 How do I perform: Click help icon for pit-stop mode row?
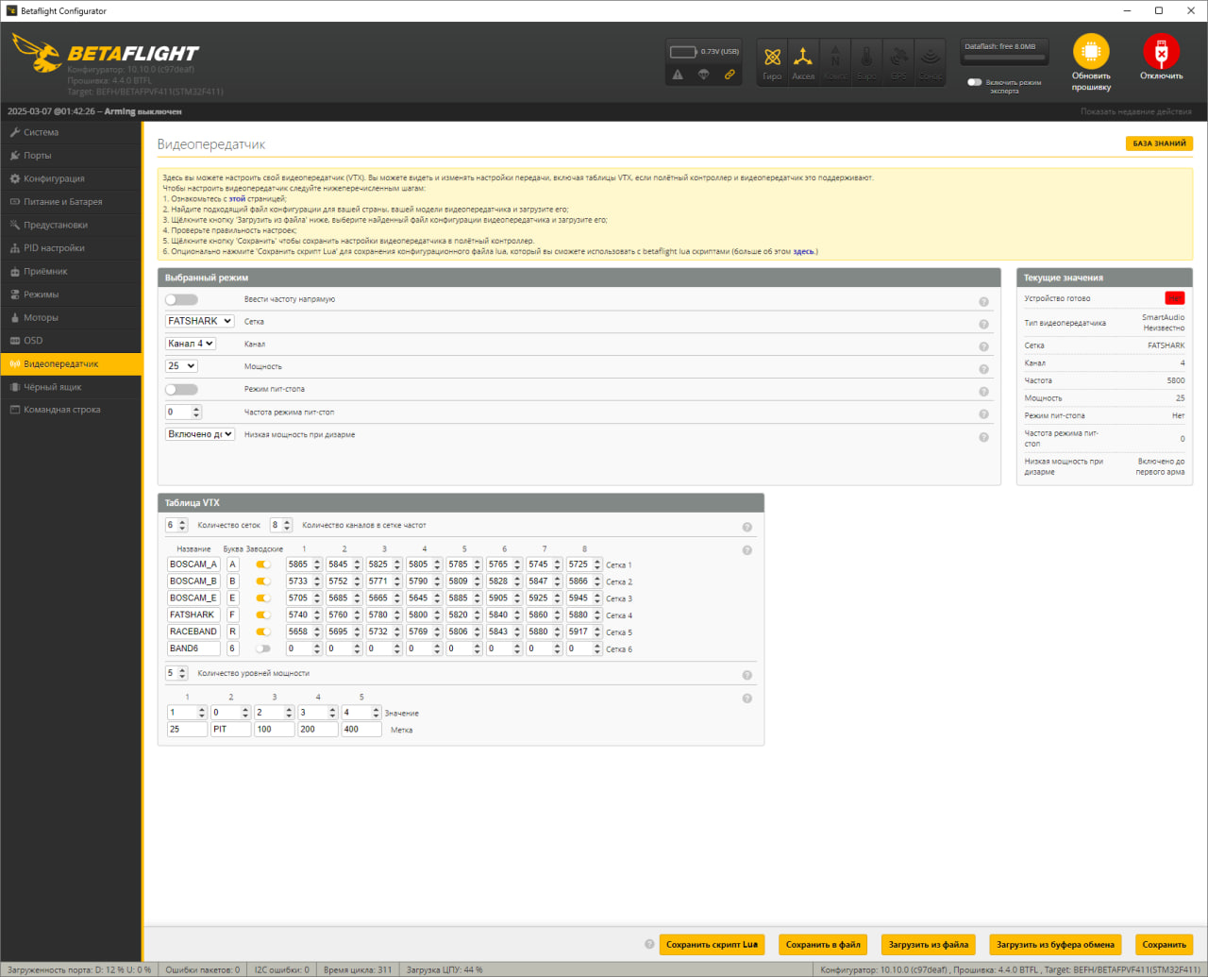coord(983,392)
